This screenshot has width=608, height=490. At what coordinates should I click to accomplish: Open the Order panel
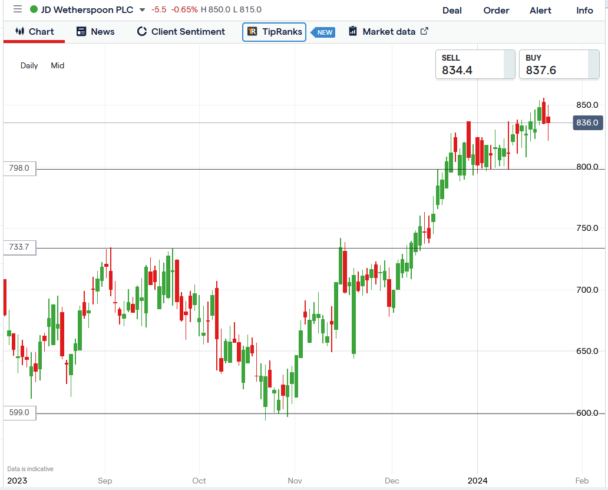(496, 11)
